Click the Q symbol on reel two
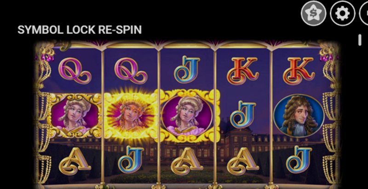368x189 pixels. pyautogui.click(x=131, y=71)
